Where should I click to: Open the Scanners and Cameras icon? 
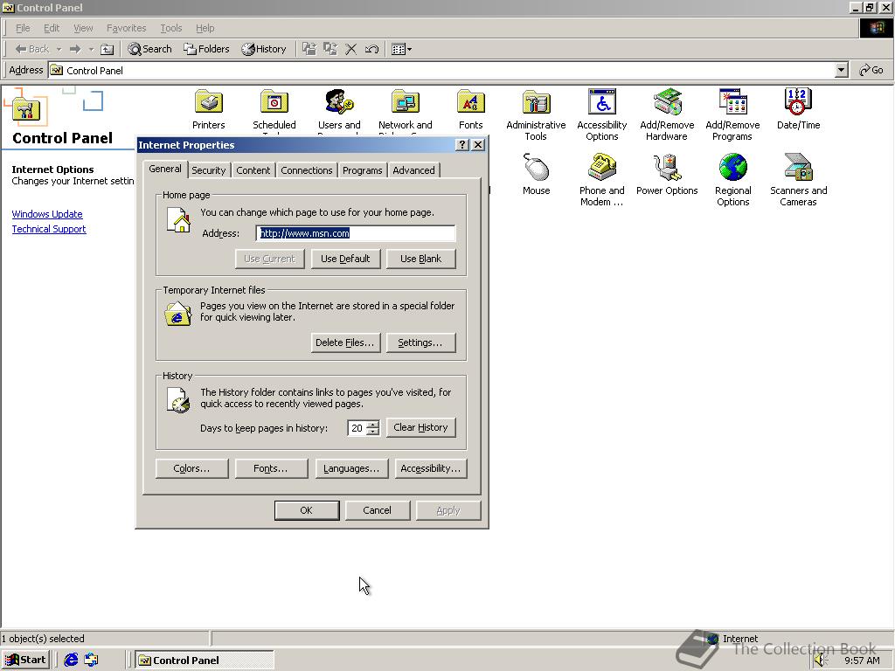798,180
